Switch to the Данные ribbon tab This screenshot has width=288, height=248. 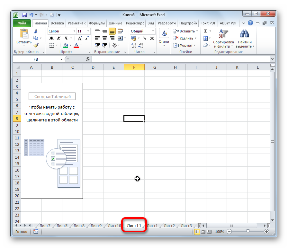tap(115, 23)
